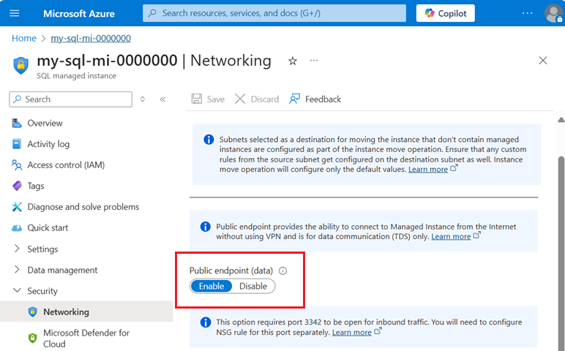The image size is (565, 351).
Task: Open Diagnose and solve problems
Action: pos(83,207)
